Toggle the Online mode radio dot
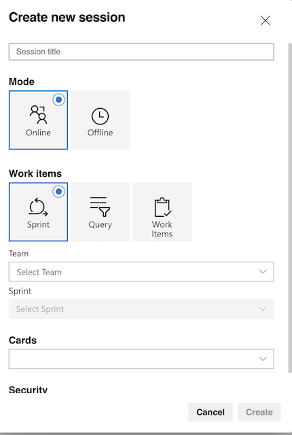This screenshot has height=435, width=292. click(x=58, y=100)
